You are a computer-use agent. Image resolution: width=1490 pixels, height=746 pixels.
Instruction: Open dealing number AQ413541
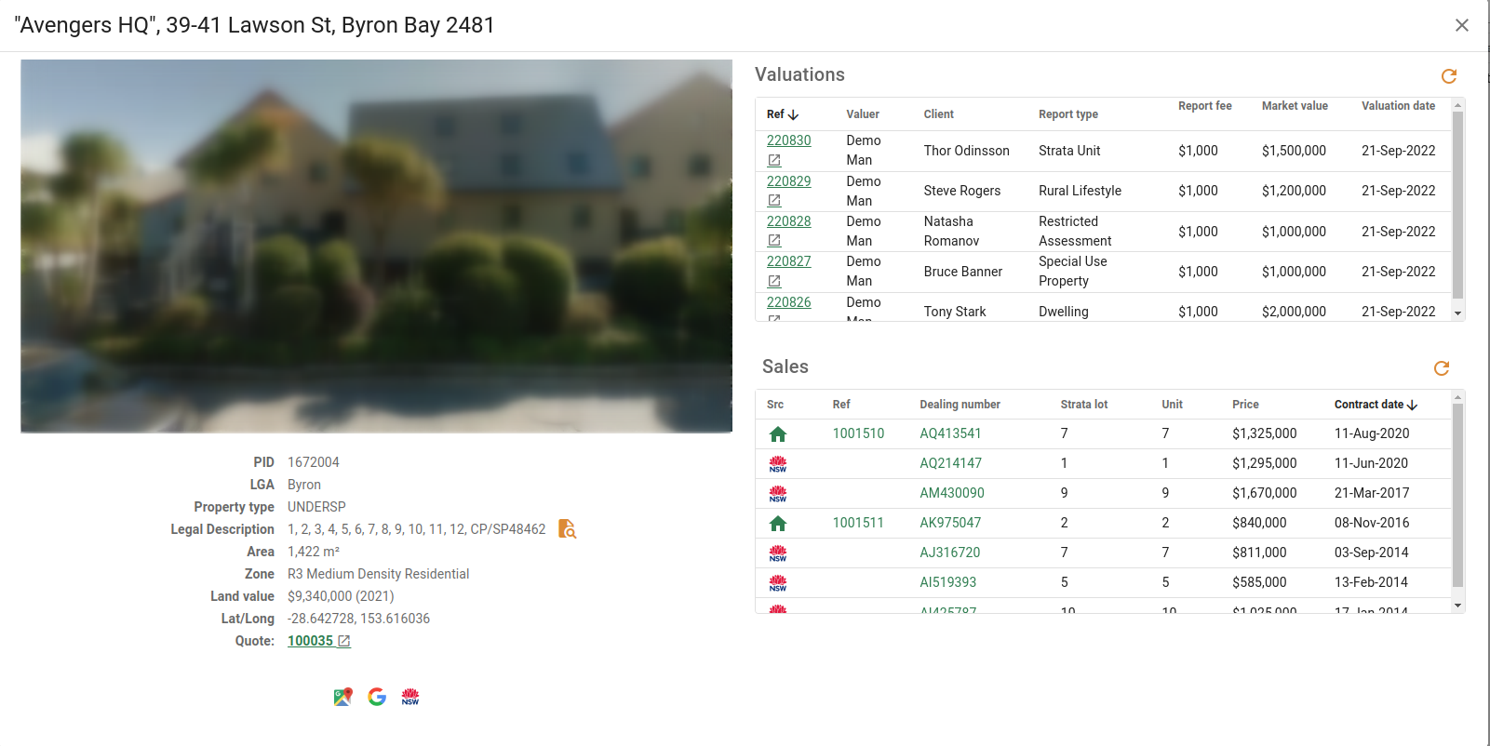click(x=950, y=433)
